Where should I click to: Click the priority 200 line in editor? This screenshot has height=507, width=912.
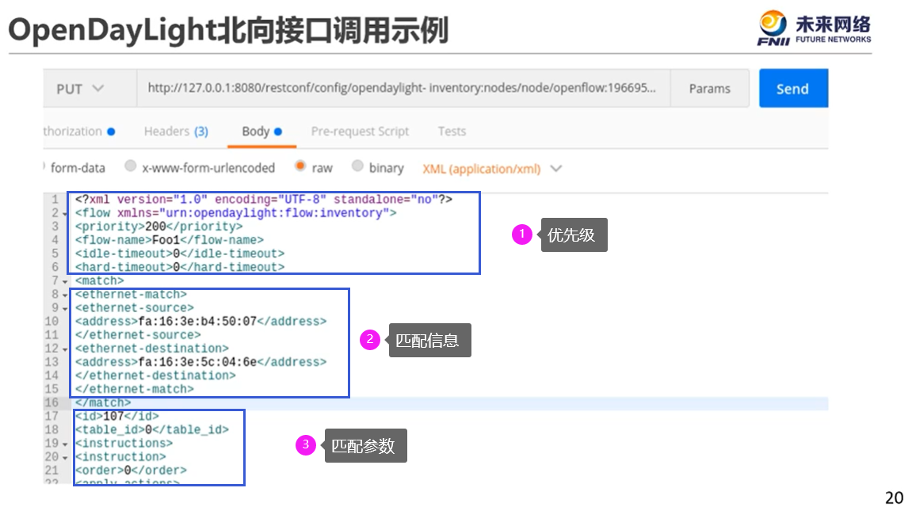coord(158,227)
